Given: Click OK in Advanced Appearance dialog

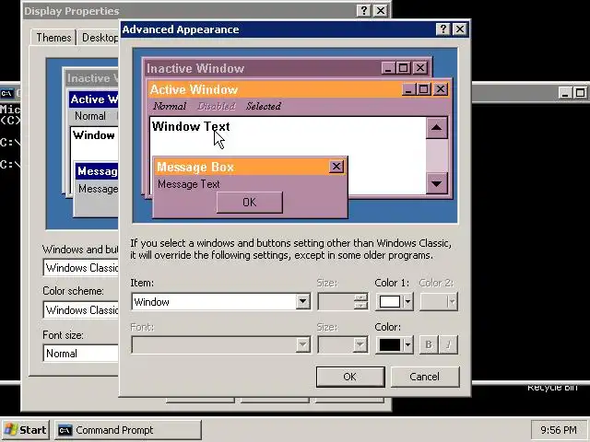Looking at the screenshot, I should 350,377.
